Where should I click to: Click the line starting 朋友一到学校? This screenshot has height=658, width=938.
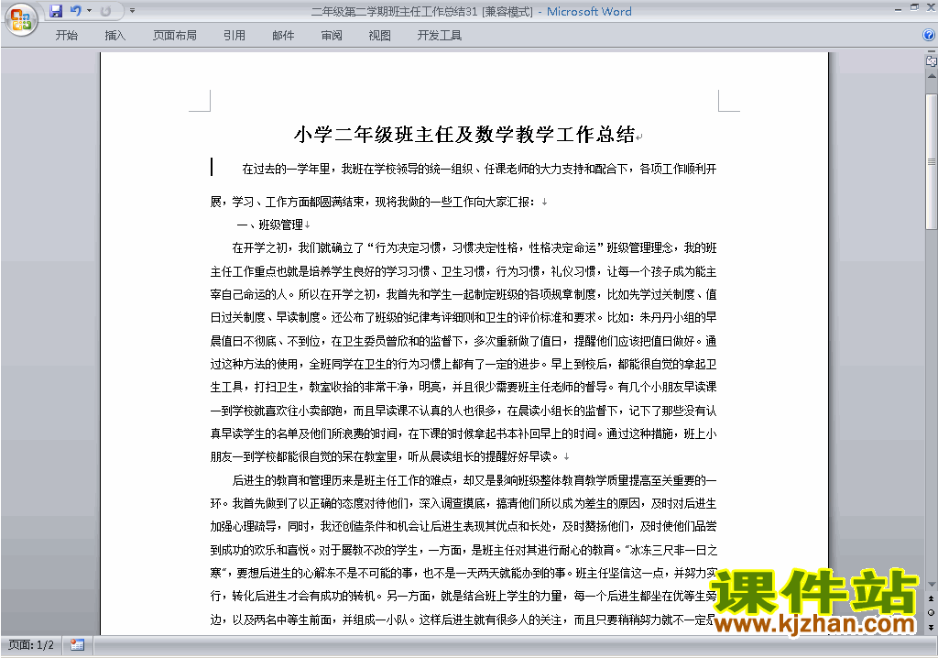tap(385, 456)
